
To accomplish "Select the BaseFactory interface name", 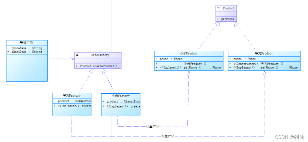I will tap(100, 55).
